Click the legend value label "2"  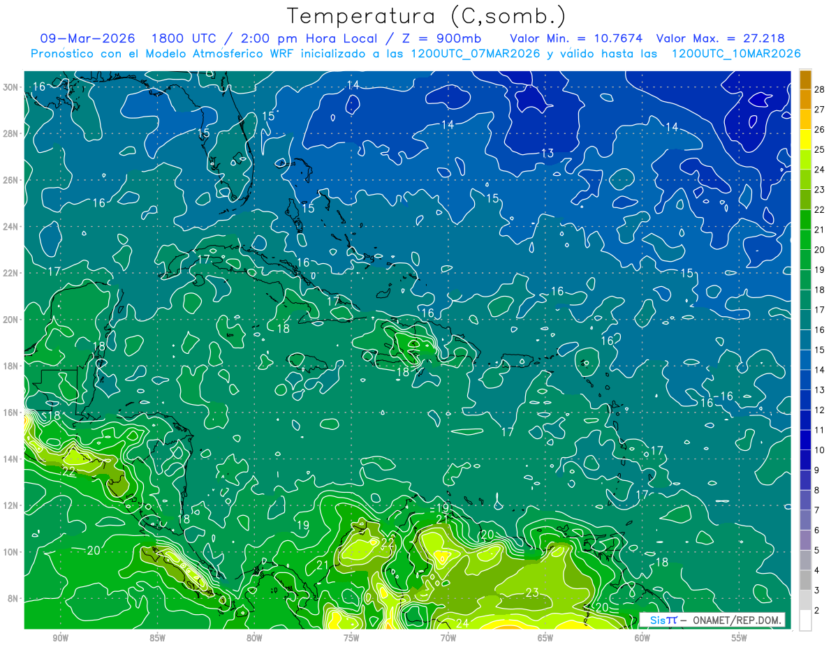point(818,610)
